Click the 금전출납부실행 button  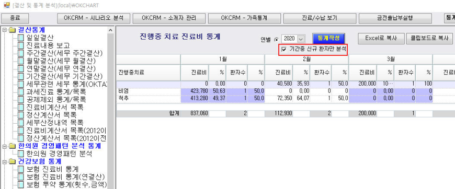[x=395, y=18]
